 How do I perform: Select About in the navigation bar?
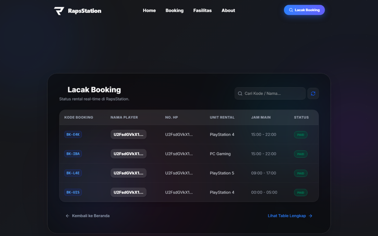pyautogui.click(x=228, y=10)
